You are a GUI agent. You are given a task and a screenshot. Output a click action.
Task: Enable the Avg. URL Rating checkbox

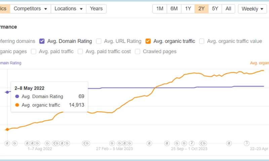[99, 41]
